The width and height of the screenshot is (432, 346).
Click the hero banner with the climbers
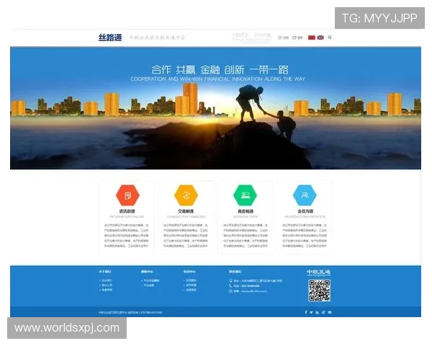pyautogui.click(x=215, y=108)
